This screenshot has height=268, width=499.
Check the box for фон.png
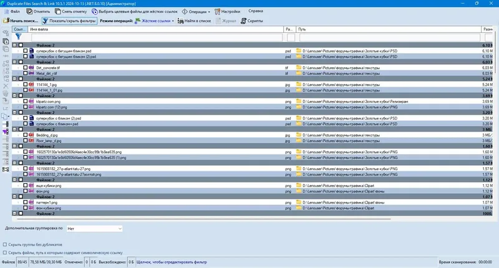click(25, 191)
